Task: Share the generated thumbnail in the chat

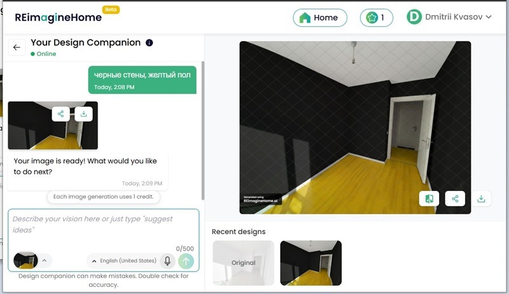Action: click(x=60, y=114)
